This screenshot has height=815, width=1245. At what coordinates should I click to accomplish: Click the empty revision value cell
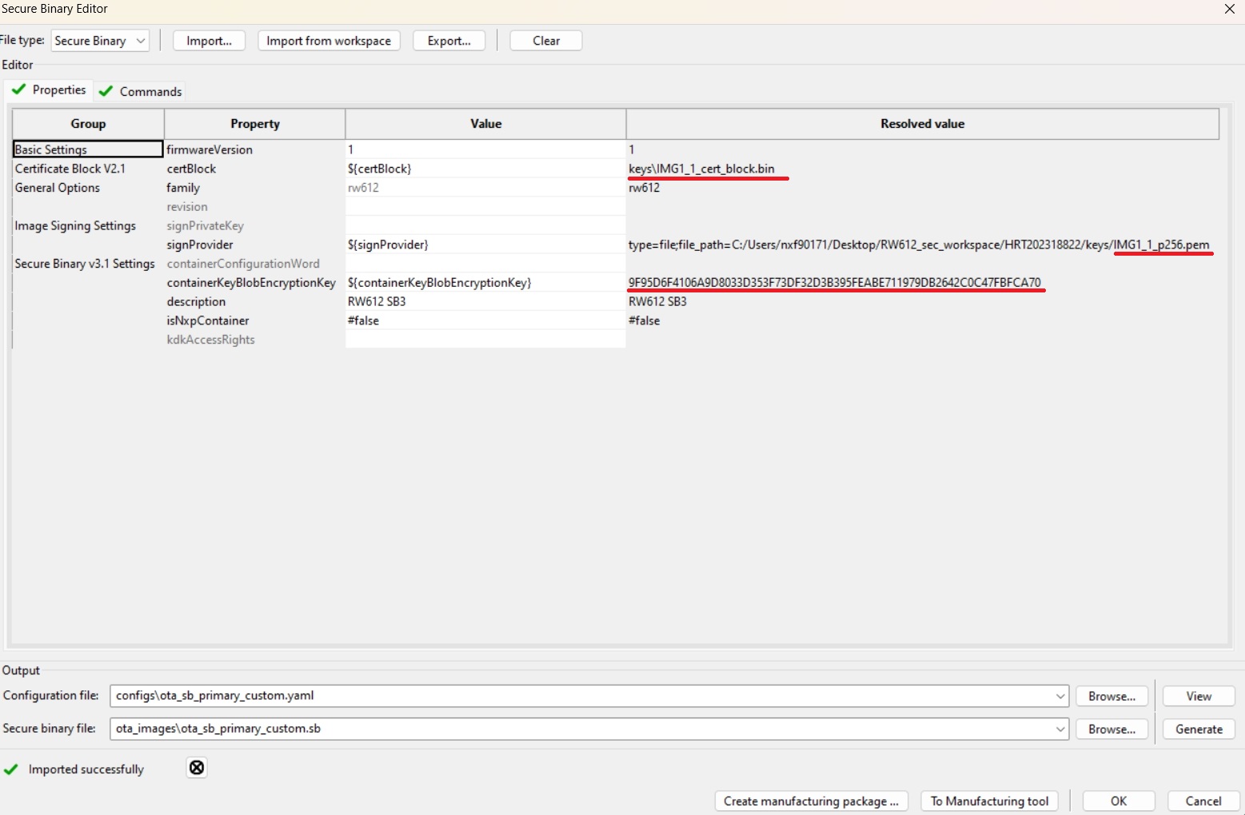coord(485,207)
